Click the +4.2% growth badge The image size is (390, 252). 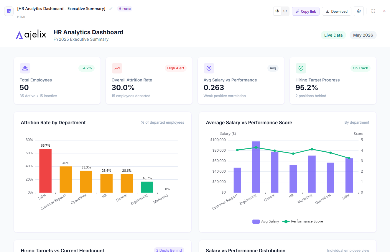coord(86,68)
